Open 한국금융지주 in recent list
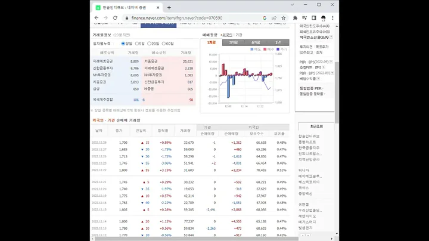This screenshot has height=241, width=429. click(x=309, y=148)
